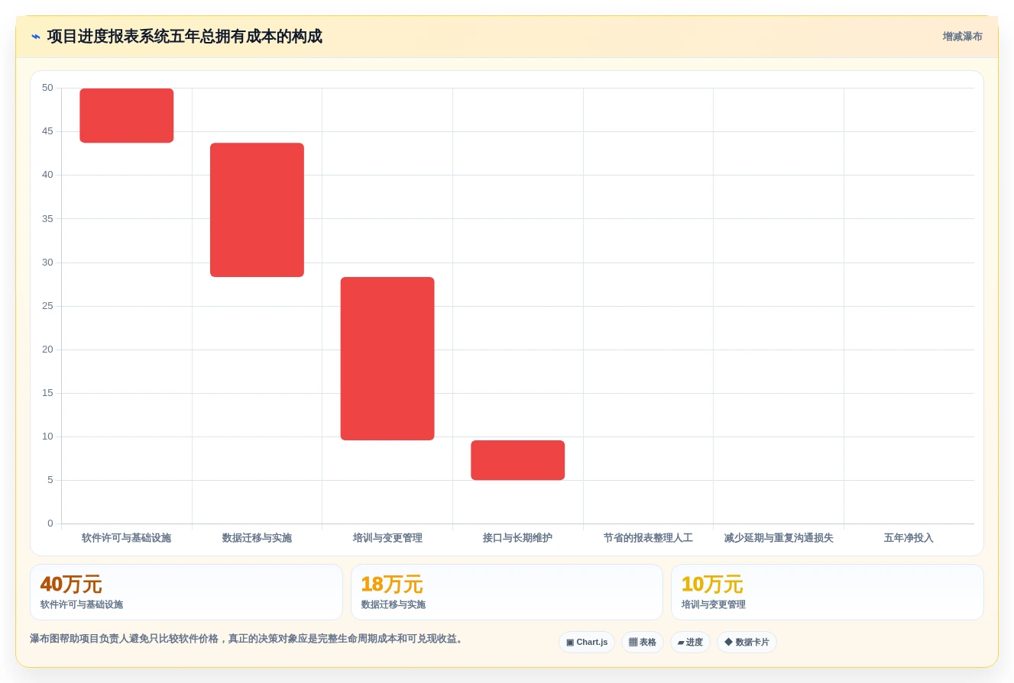
Task: Click the axis label 五年净投入
Action: pyautogui.click(x=909, y=538)
